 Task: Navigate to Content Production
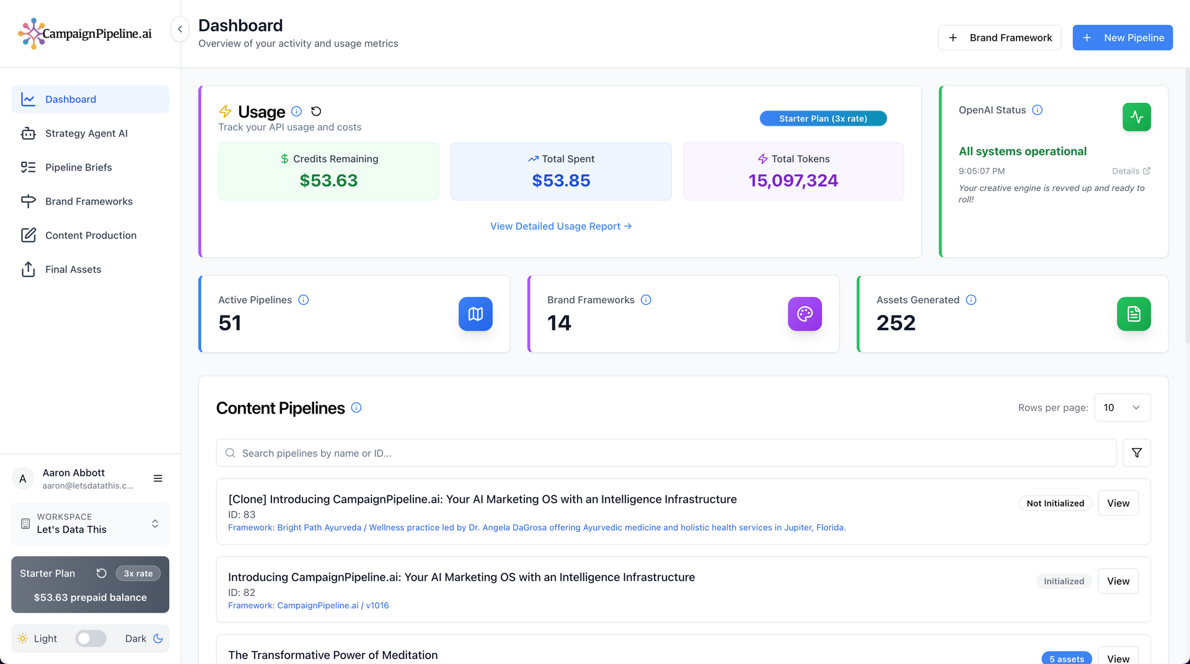click(90, 236)
